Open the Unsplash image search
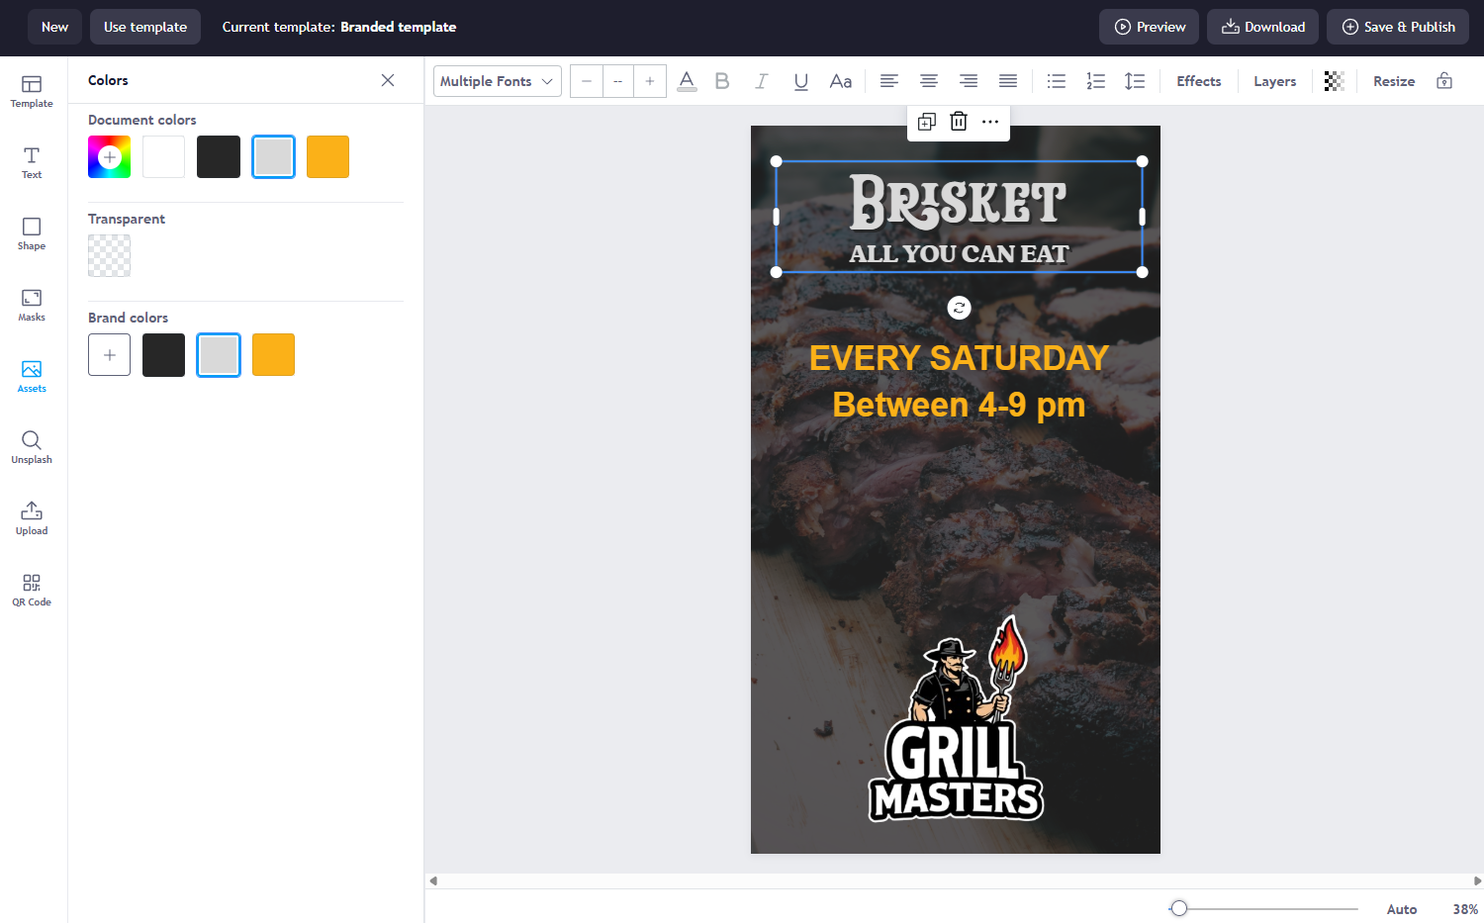 tap(32, 447)
